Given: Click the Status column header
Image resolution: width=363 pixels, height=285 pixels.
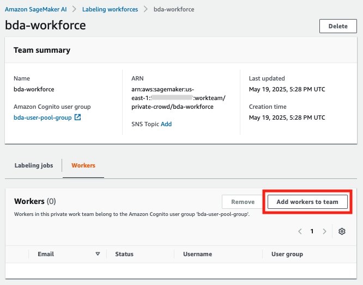Looking at the screenshot, I should pos(124,254).
